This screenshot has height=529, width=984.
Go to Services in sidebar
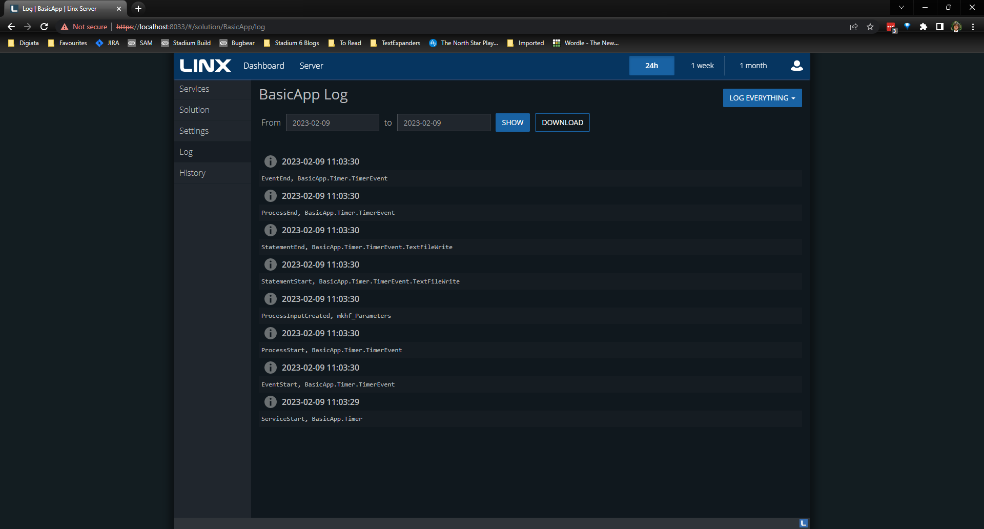(x=213, y=89)
